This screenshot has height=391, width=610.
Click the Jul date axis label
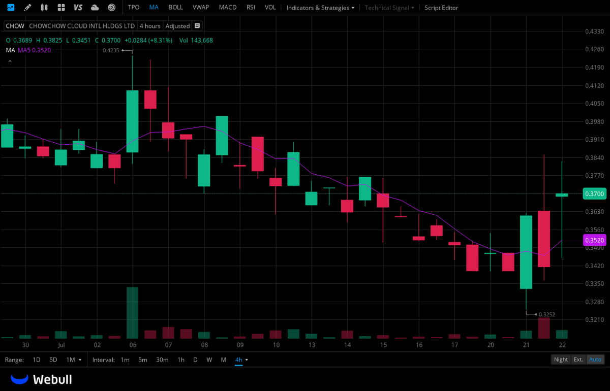(x=62, y=345)
